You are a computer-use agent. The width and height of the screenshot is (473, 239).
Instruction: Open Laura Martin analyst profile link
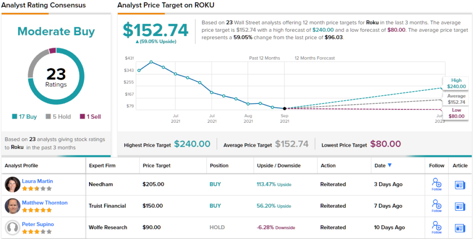[x=37, y=181]
